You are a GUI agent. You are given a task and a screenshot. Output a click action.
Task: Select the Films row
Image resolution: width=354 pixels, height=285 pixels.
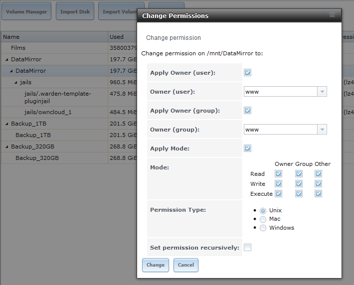point(69,48)
